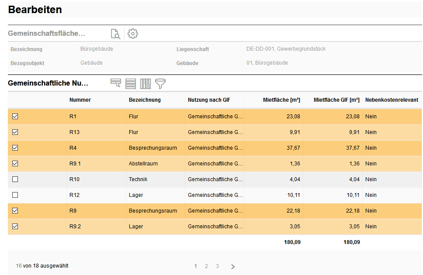The width and height of the screenshot is (423, 275).
Task: Open the document preview magnifier icon
Action: [x=115, y=34]
